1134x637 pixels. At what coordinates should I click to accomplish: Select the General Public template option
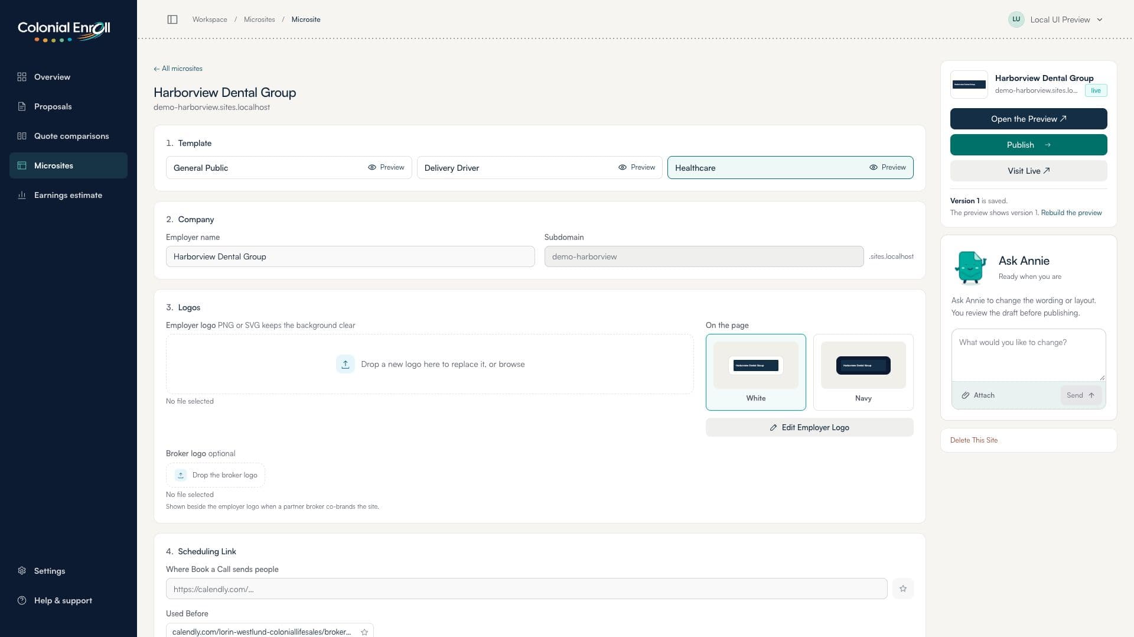pos(289,168)
